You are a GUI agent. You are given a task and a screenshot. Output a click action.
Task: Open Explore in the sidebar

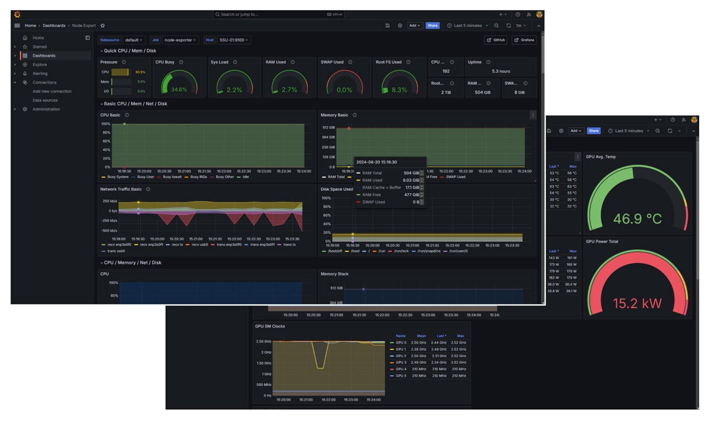(40, 65)
